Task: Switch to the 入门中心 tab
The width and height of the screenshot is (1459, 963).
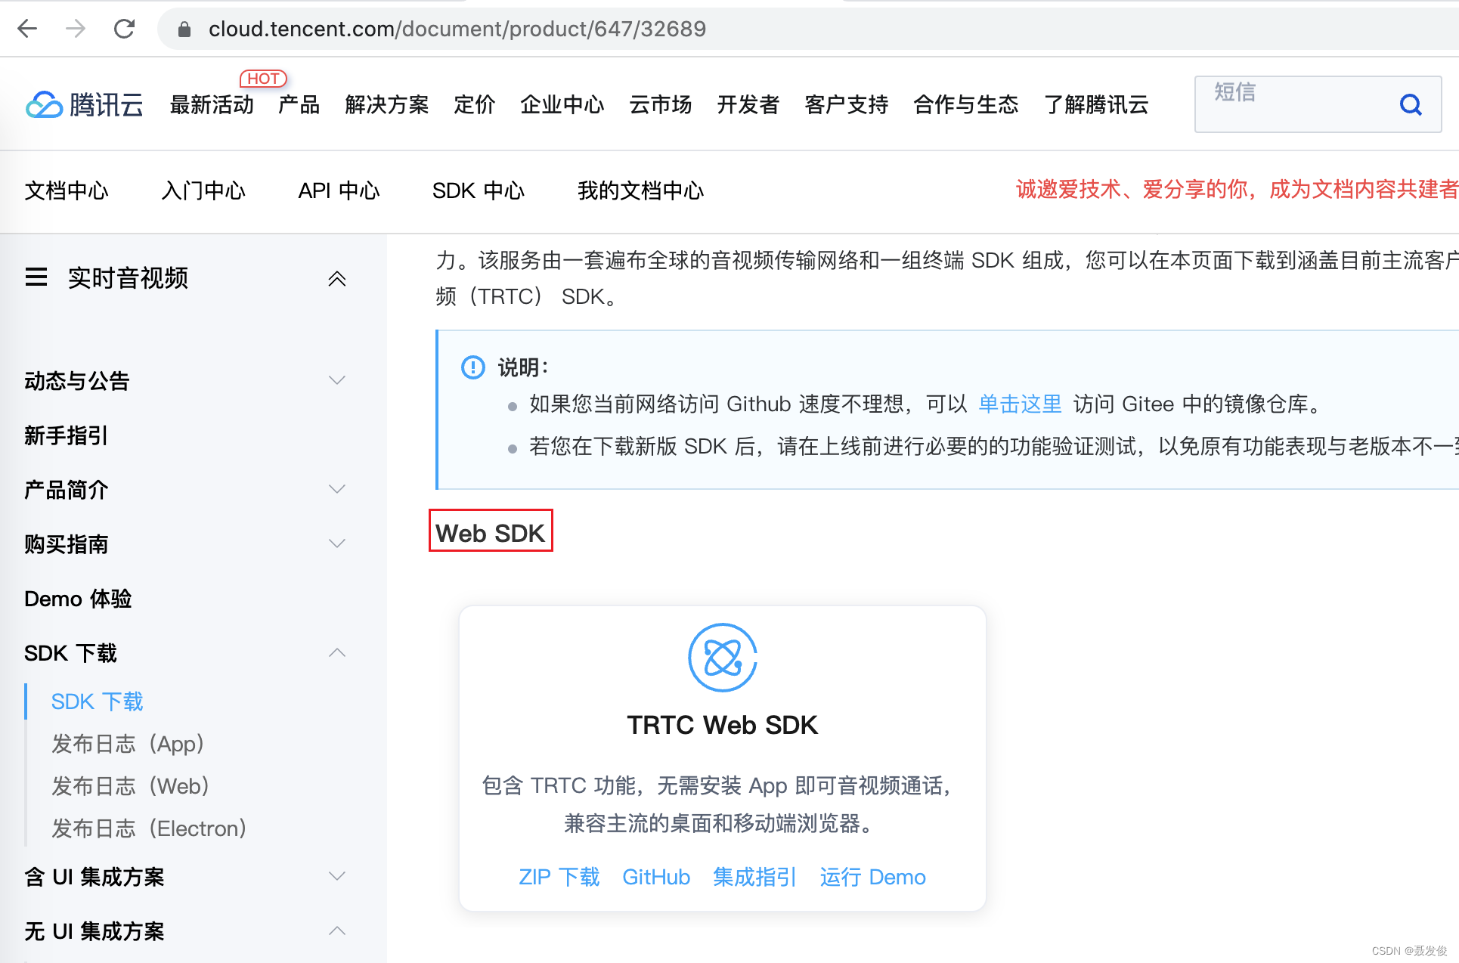Action: (203, 190)
